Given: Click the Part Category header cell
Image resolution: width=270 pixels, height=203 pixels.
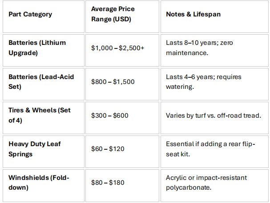Looking at the screenshot, I should 44,17.
